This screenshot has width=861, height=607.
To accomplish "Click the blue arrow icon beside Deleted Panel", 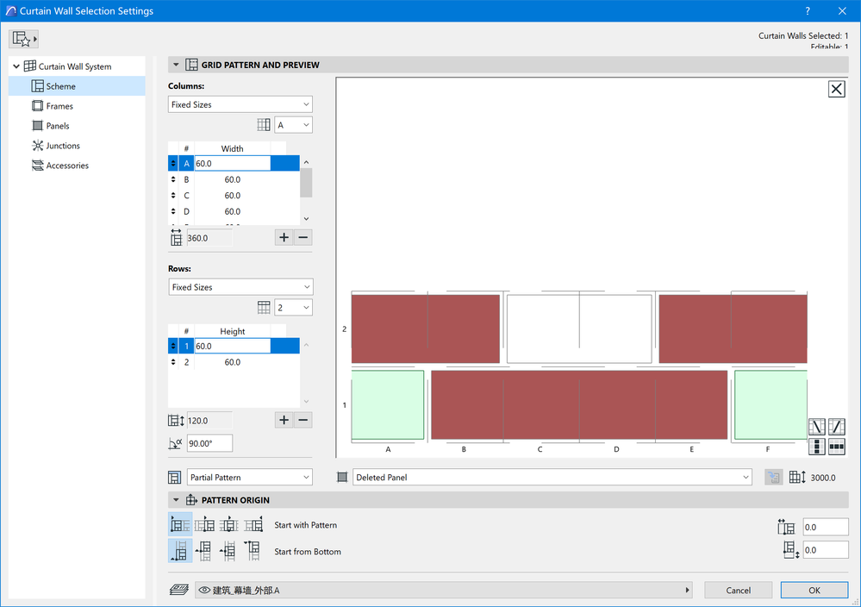I will point(774,478).
